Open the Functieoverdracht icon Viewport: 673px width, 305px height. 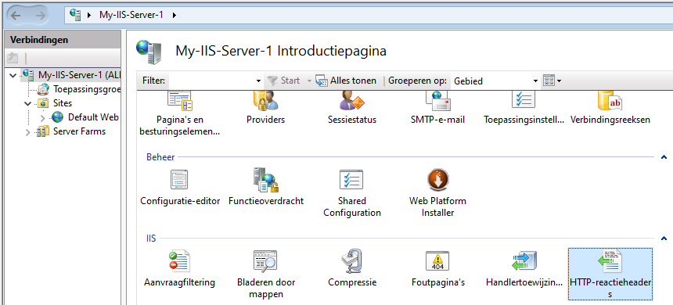[266, 179]
